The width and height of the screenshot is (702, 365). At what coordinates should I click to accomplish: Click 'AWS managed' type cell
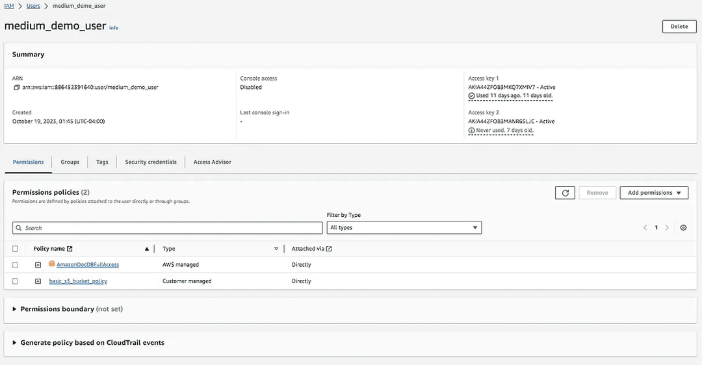click(181, 265)
